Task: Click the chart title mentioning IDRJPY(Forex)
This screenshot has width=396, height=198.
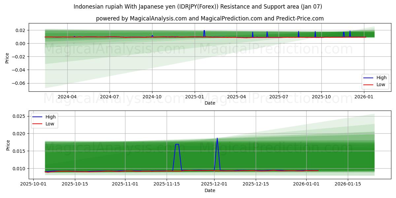Action: [x=198, y=5]
